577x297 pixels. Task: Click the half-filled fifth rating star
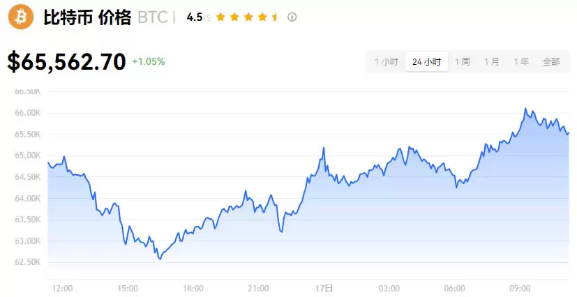275,17
